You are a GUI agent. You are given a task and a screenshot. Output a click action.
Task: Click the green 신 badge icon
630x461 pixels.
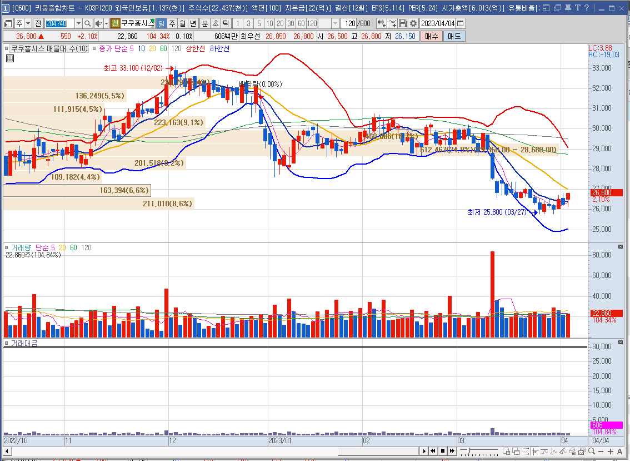click(115, 24)
